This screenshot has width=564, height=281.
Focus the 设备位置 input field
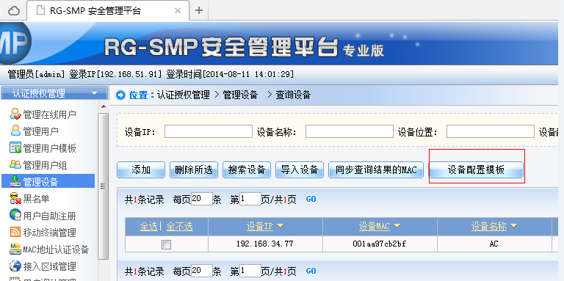pos(491,131)
